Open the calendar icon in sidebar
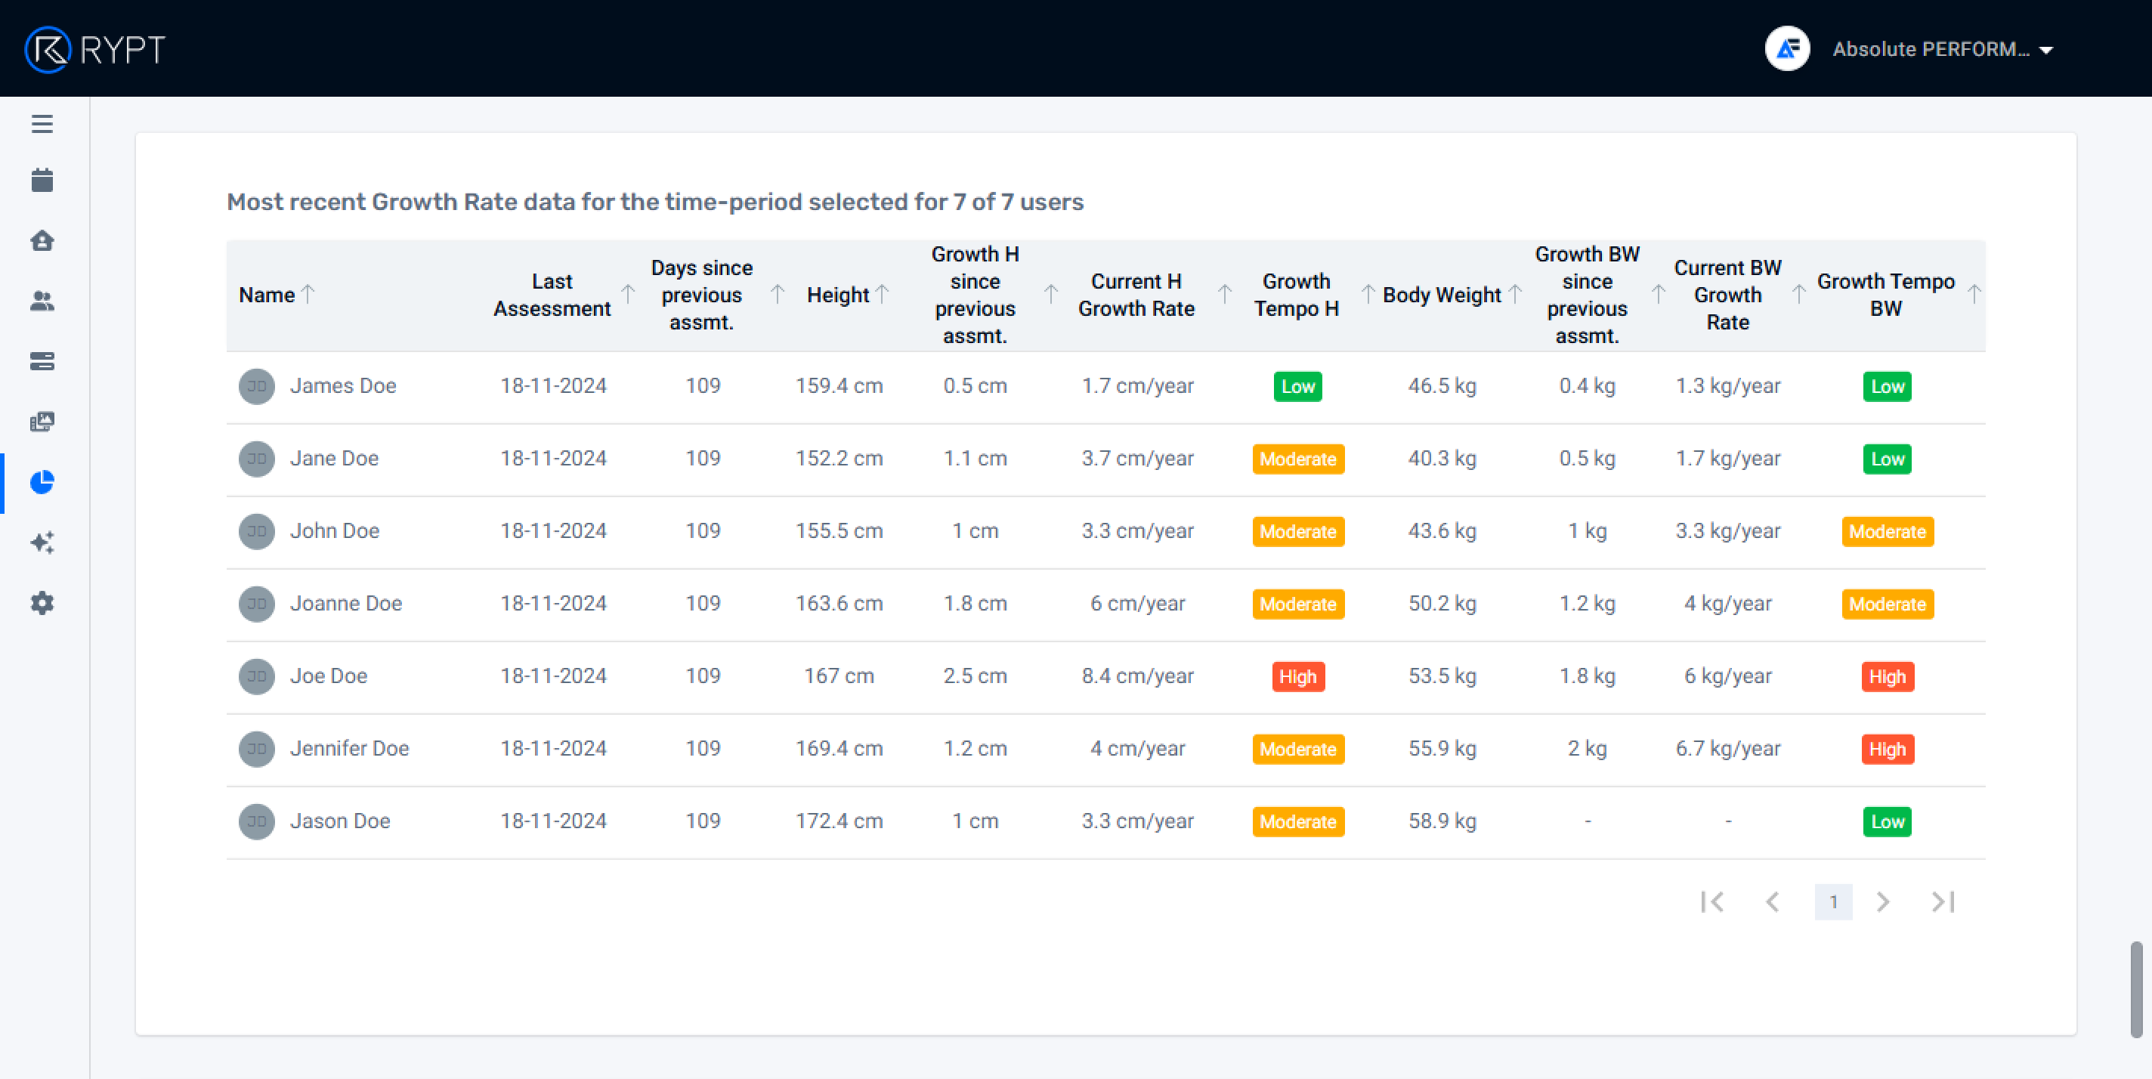The width and height of the screenshot is (2152, 1079). (x=42, y=181)
